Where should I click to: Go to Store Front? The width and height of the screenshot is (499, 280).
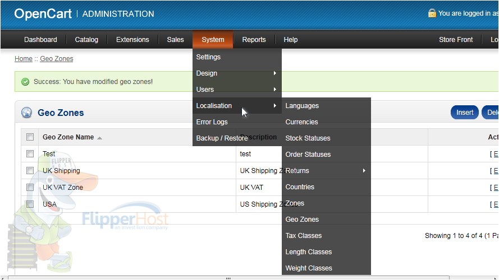(456, 40)
